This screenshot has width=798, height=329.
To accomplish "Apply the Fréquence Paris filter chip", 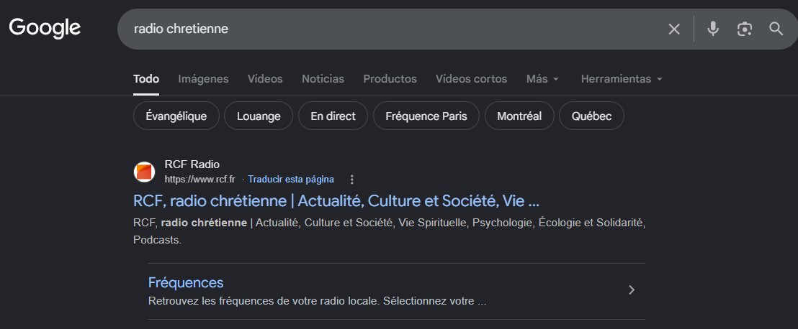I will pyautogui.click(x=426, y=116).
